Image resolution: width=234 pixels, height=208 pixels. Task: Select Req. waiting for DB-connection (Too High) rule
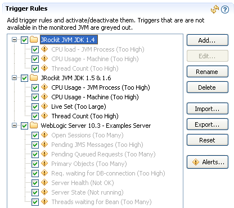tap(108, 173)
